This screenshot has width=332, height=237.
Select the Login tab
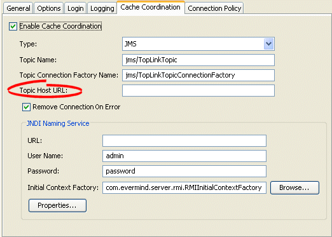[75, 8]
